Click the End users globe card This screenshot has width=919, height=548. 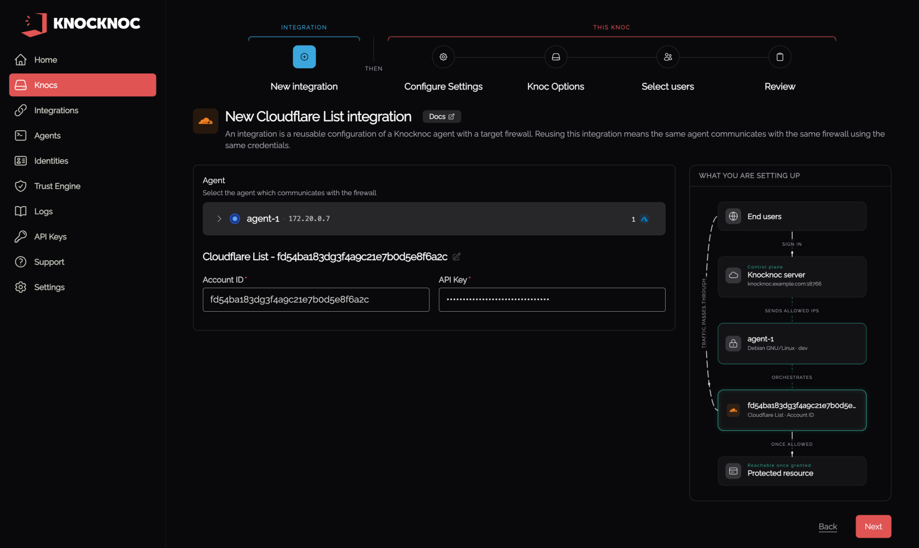coord(792,217)
